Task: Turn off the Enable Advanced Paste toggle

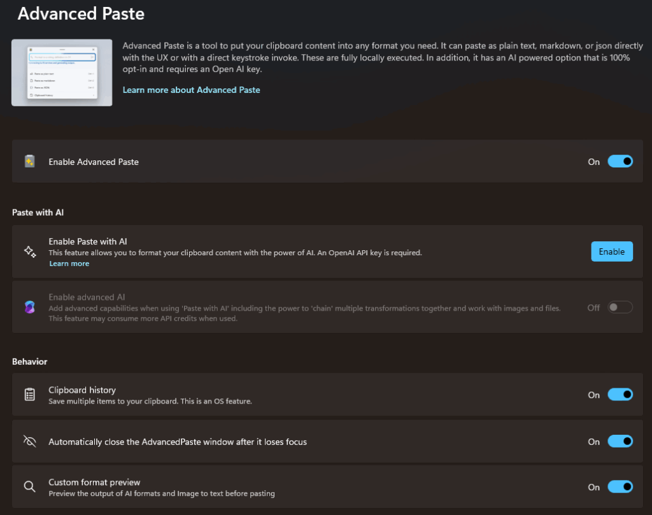Action: pos(620,162)
